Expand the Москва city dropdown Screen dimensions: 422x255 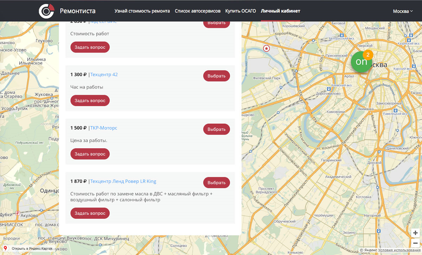click(403, 11)
